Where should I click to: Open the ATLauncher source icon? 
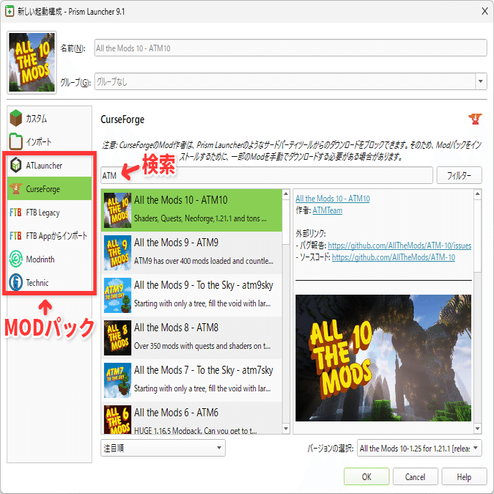15,165
